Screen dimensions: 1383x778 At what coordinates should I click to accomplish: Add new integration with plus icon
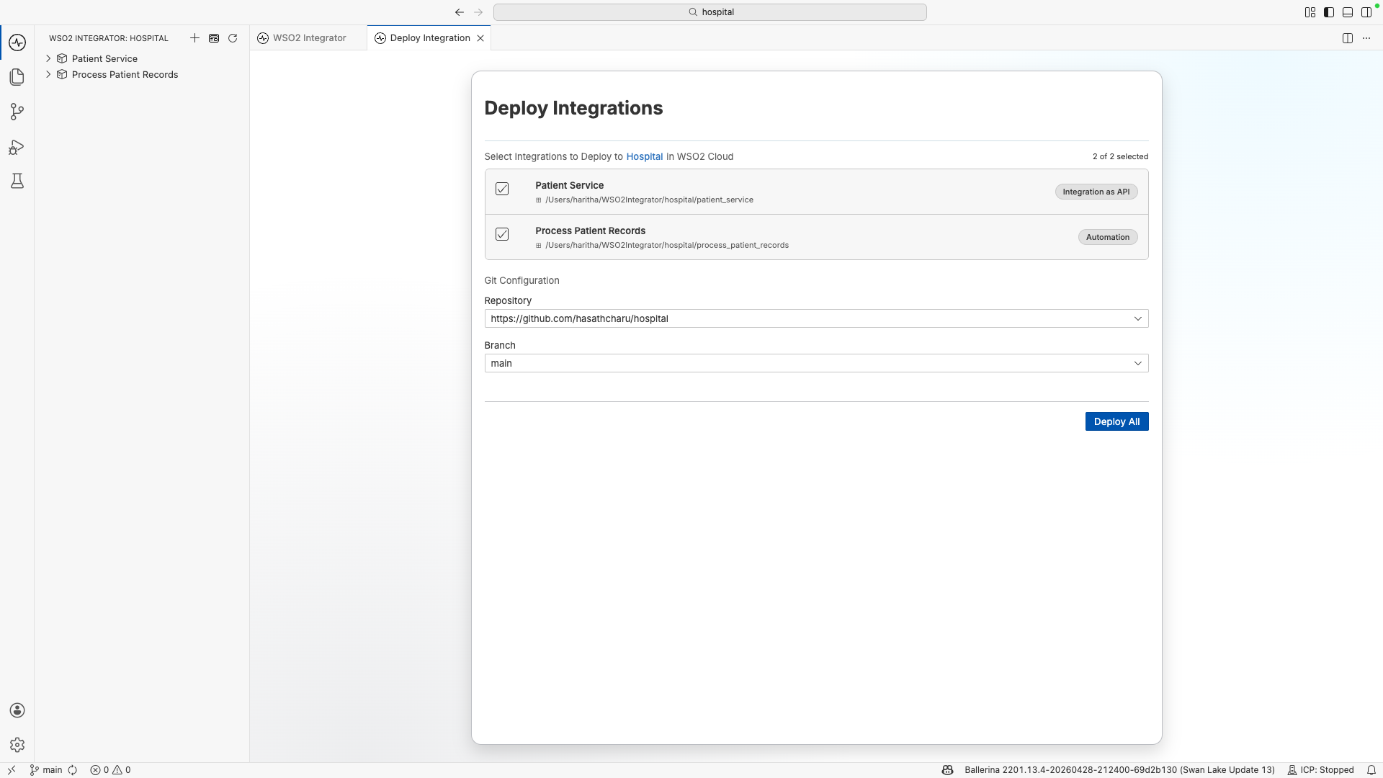(194, 38)
